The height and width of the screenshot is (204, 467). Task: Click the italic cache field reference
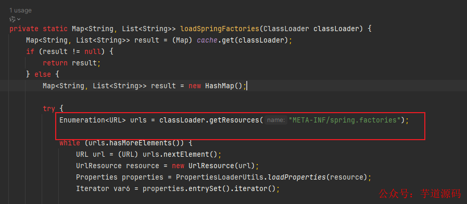(207, 40)
